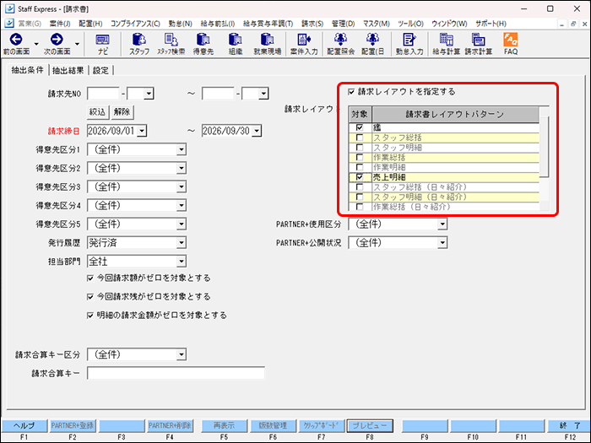The width and height of the screenshot is (591, 443).
Task: Check the スタッフ明細 layout checkbox
Action: tap(360, 148)
